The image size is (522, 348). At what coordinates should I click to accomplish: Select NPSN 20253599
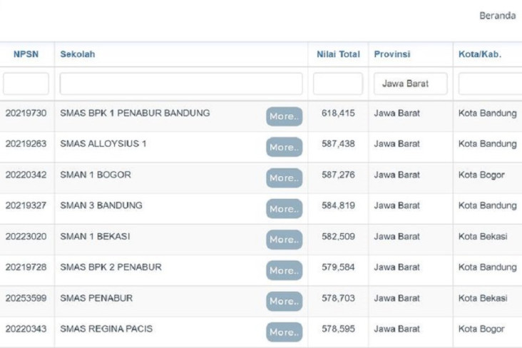coord(26,298)
